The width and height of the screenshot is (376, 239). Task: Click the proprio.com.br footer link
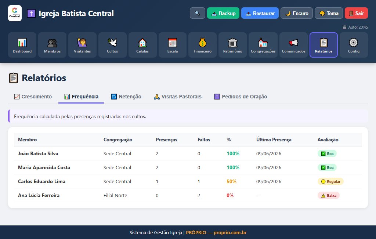pyautogui.click(x=230, y=232)
